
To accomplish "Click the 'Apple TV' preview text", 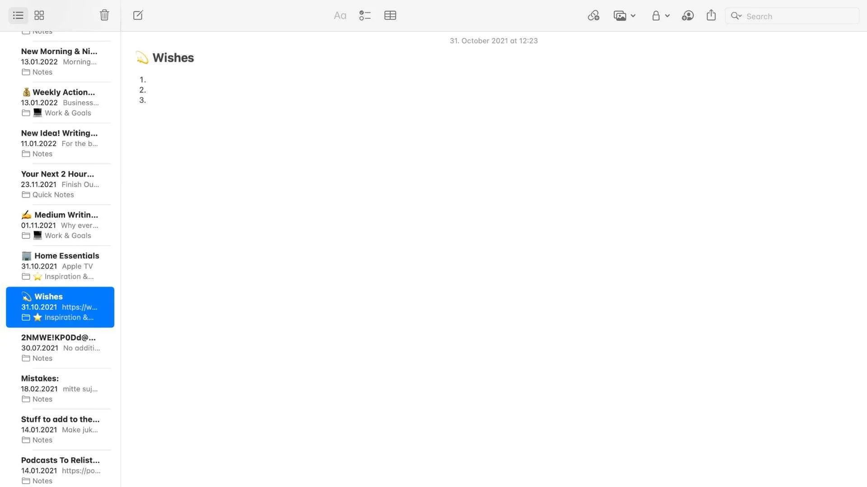I will click(77, 266).
